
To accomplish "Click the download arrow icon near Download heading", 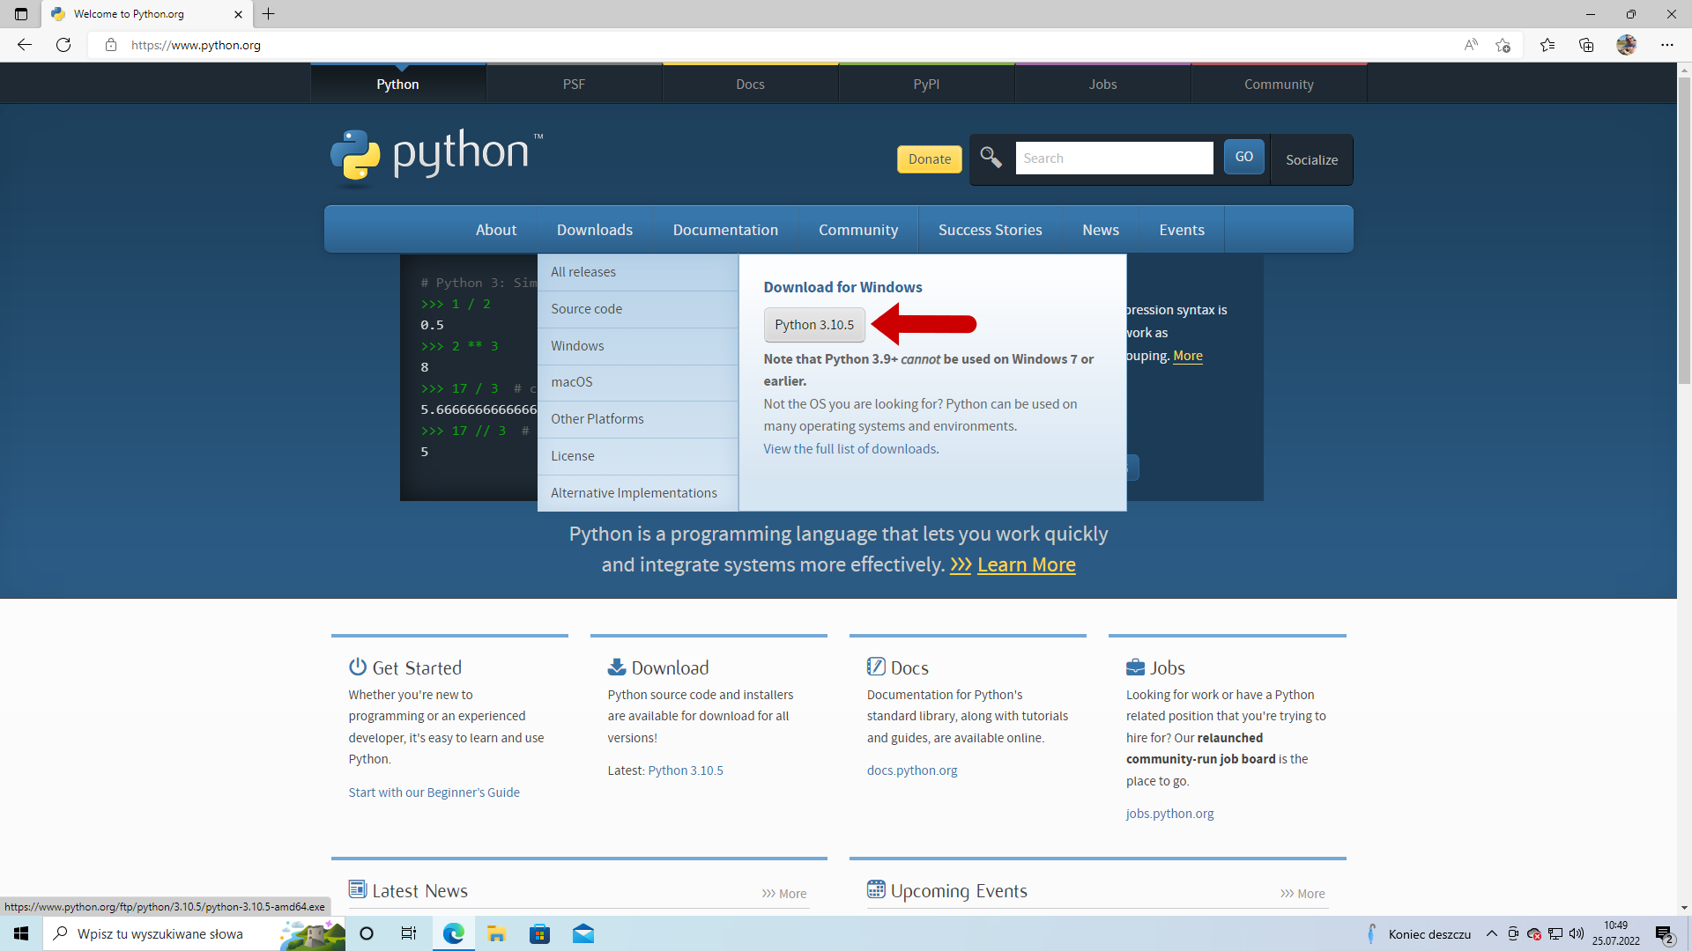I will (x=617, y=667).
